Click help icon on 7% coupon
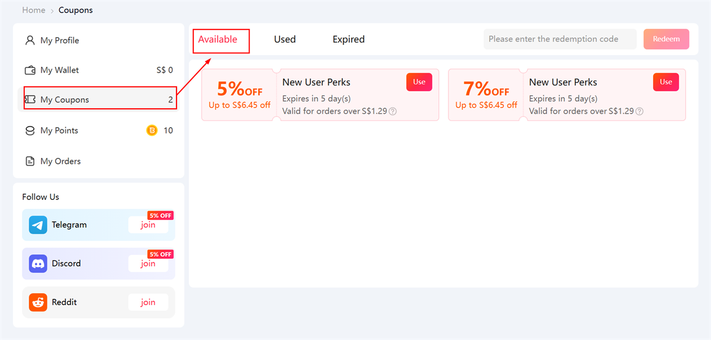Screen dimensions: 711x340 639,111
